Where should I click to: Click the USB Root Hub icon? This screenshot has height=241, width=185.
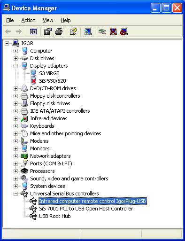33,216
